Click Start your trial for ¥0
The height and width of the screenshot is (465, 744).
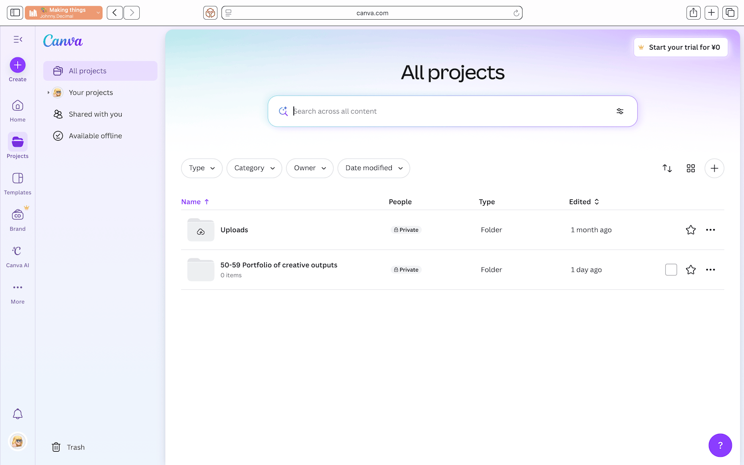click(681, 47)
